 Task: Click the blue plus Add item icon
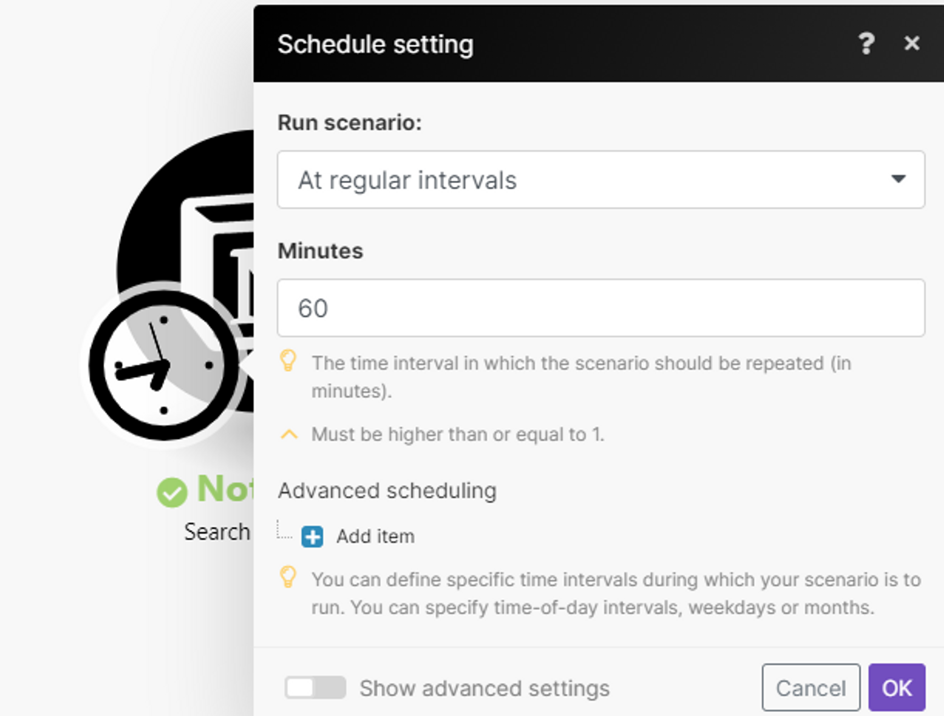(312, 537)
